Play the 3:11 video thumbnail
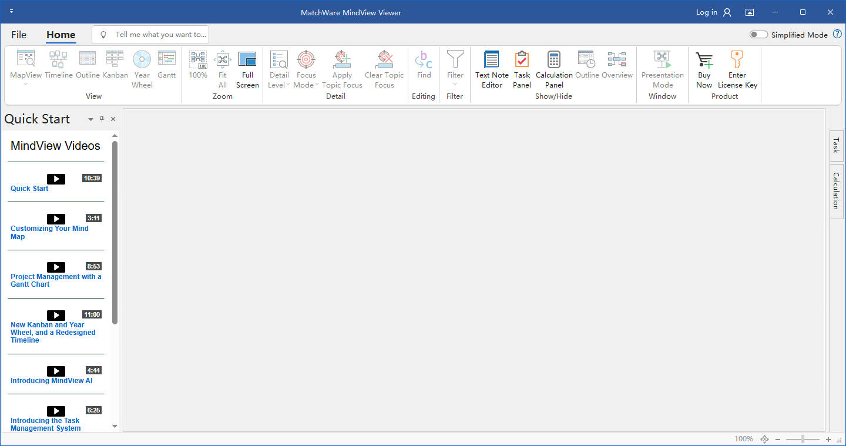The height and width of the screenshot is (446, 846). point(56,219)
